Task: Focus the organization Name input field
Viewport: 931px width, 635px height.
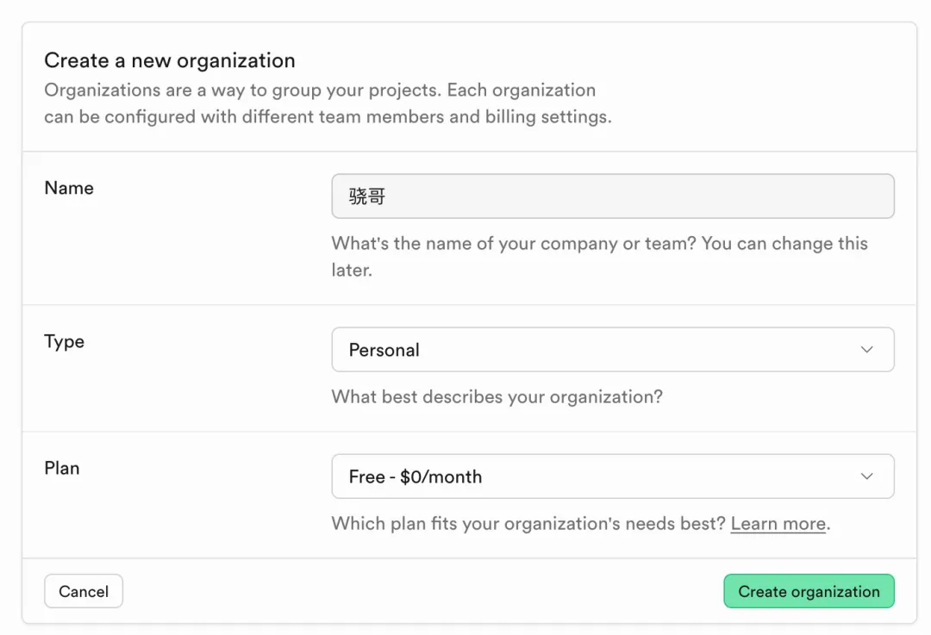Action: click(612, 196)
